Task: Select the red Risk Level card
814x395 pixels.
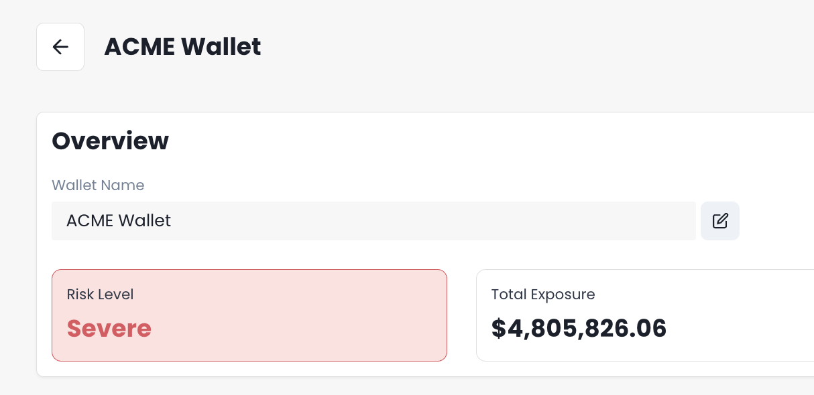Action: (249, 315)
